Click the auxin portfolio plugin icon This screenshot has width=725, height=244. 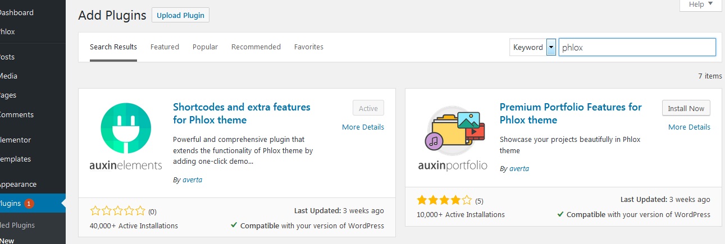click(453, 137)
